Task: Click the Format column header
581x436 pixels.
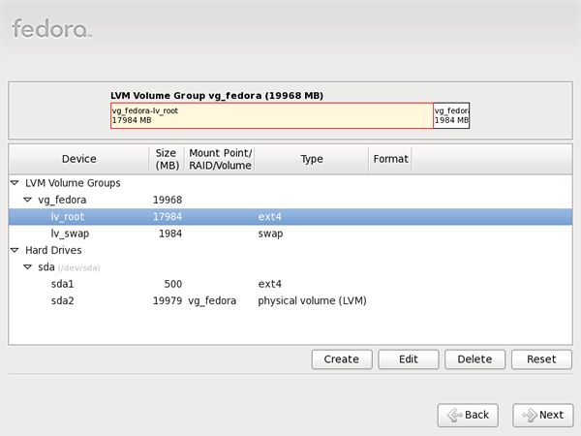Action: (x=390, y=159)
